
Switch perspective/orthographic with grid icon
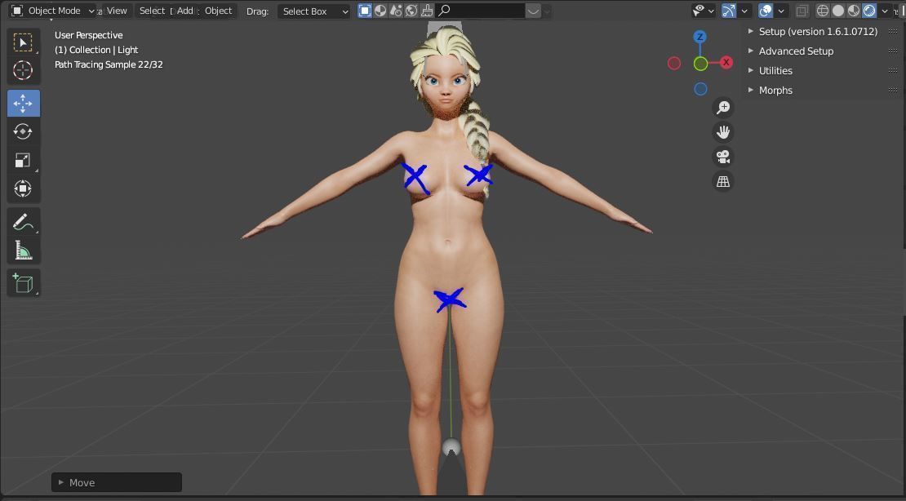pyautogui.click(x=723, y=181)
